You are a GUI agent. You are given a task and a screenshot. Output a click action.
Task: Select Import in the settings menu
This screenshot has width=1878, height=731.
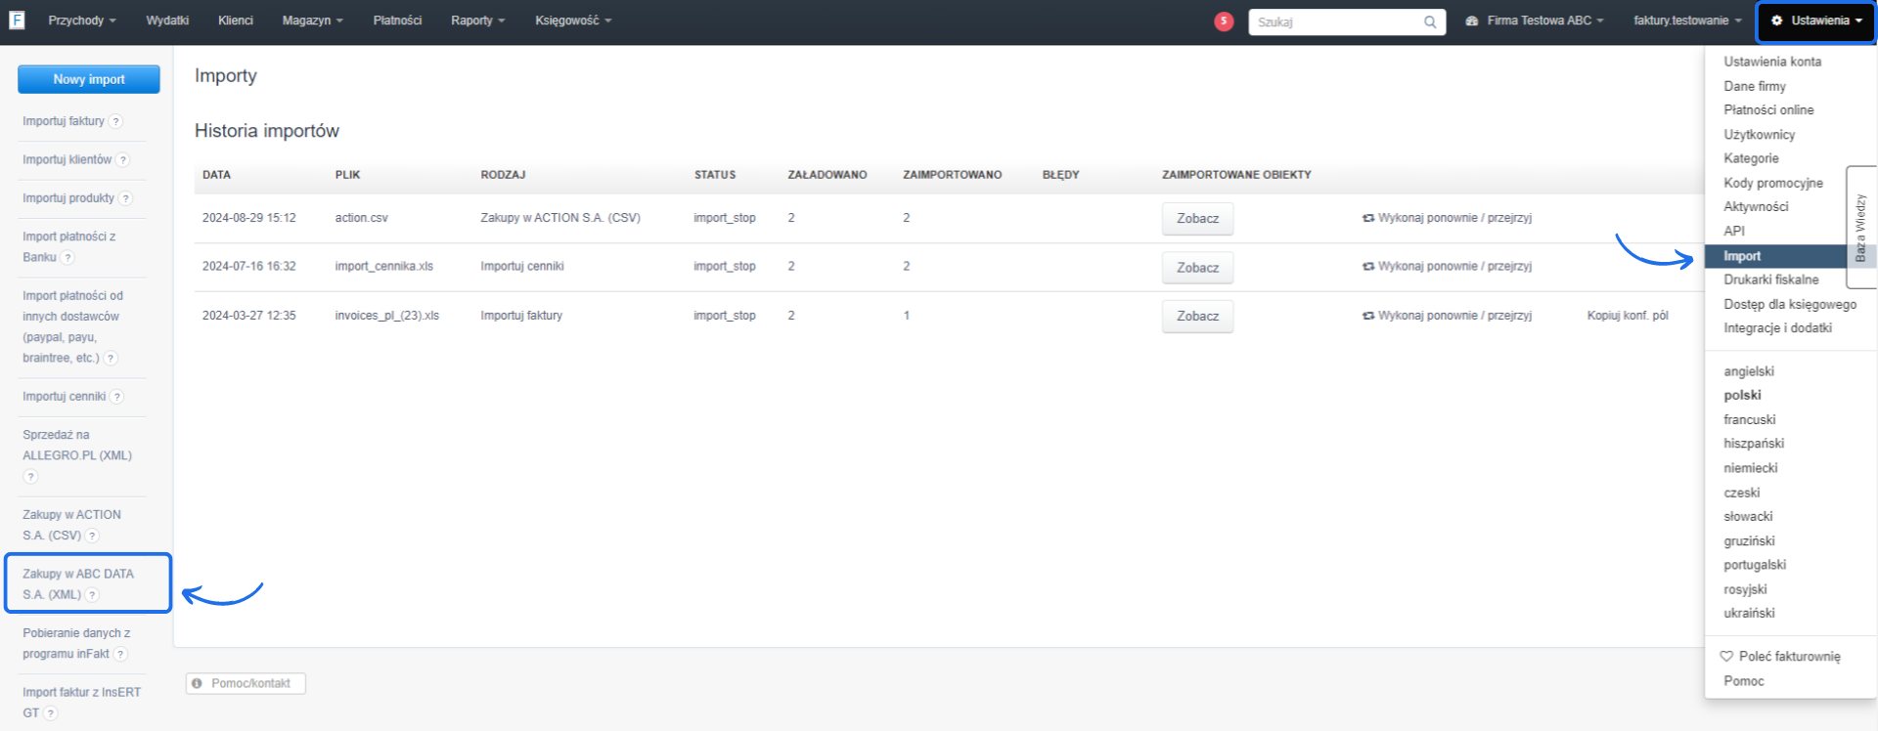tap(1742, 256)
